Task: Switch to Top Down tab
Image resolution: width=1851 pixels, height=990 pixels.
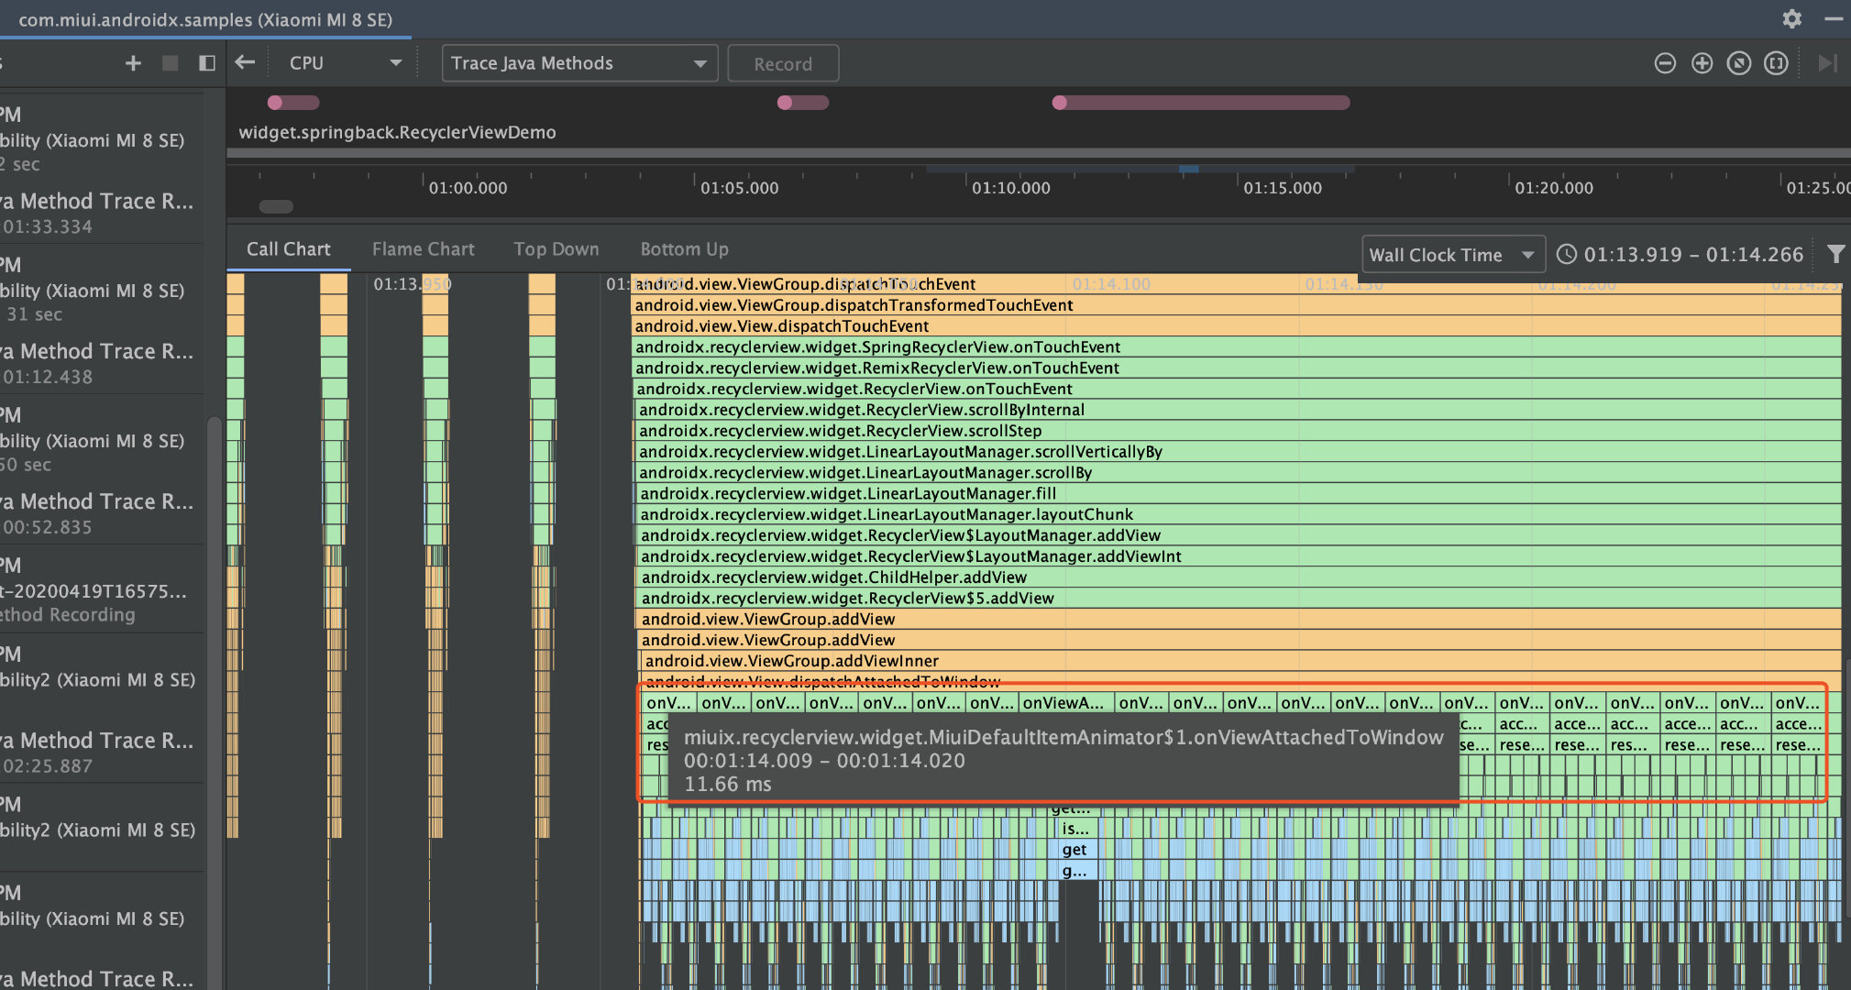Action: pos(556,249)
